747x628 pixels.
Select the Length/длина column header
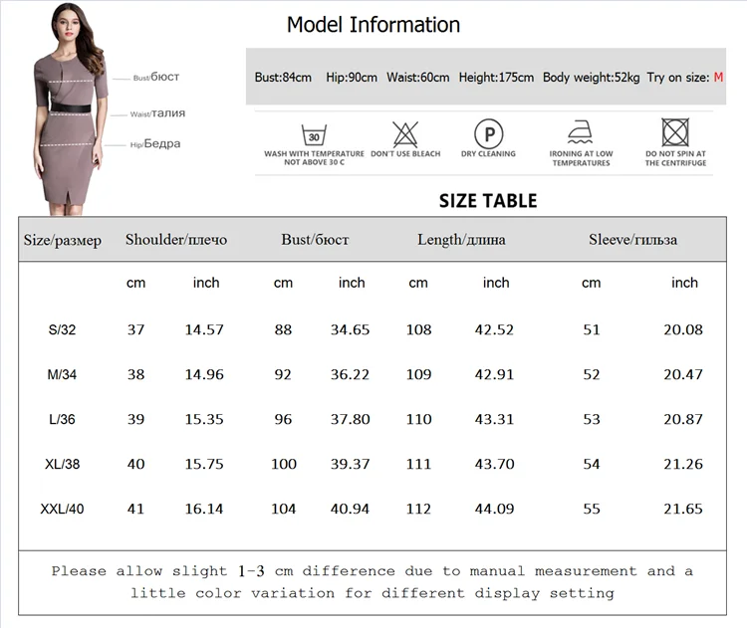pyautogui.click(x=461, y=240)
